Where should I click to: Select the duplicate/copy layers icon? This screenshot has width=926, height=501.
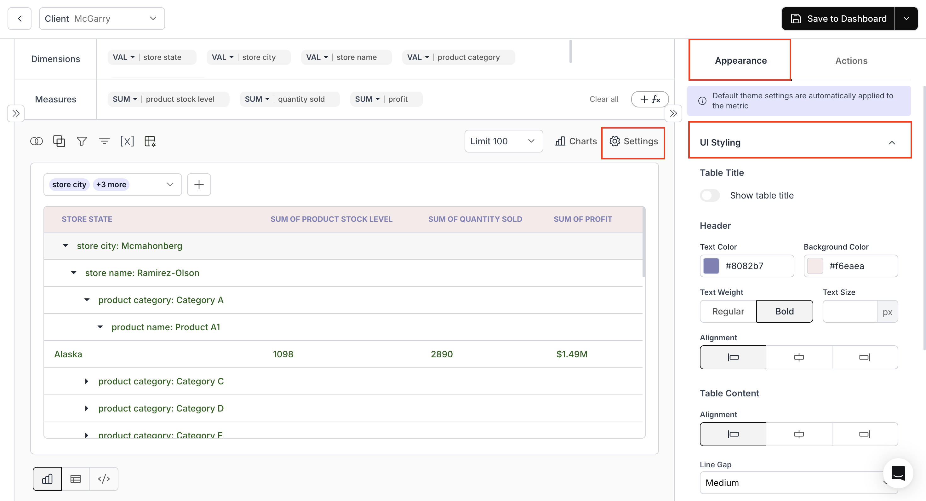(x=59, y=141)
